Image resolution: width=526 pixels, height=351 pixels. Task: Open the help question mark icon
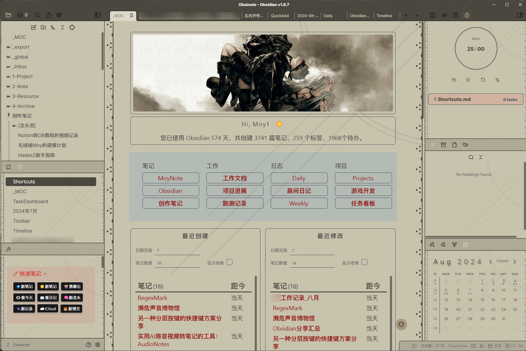tap(89, 345)
